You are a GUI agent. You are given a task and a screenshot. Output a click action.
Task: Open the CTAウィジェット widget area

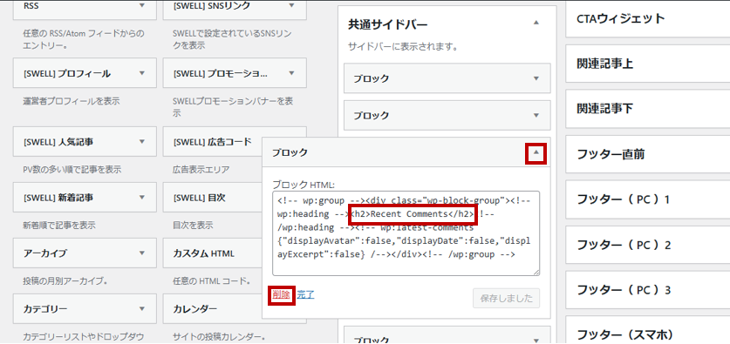tap(648, 19)
